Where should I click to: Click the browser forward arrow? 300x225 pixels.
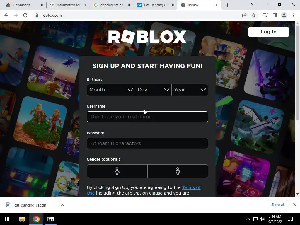point(16,15)
